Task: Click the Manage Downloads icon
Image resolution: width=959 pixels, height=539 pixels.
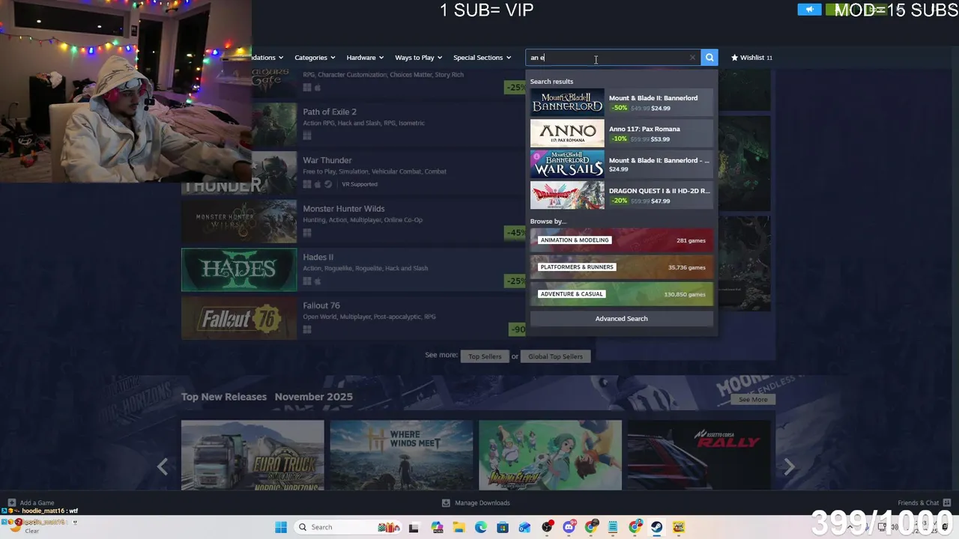Action: 446,503
